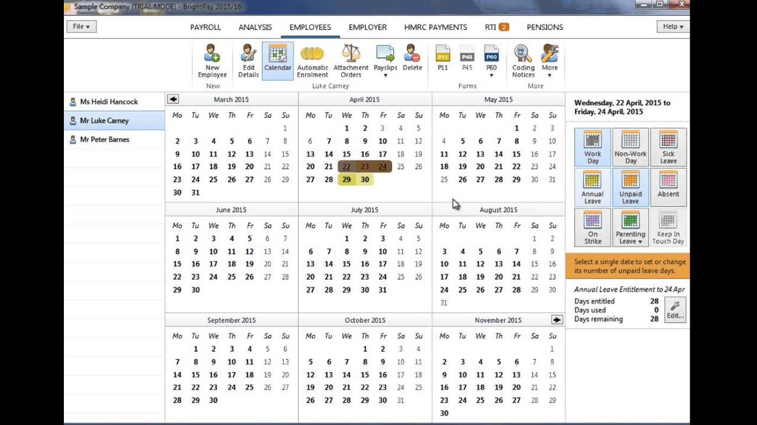The width and height of the screenshot is (757, 425).
Task: Click 26 June 2015 in calendar
Action: [x=250, y=277]
